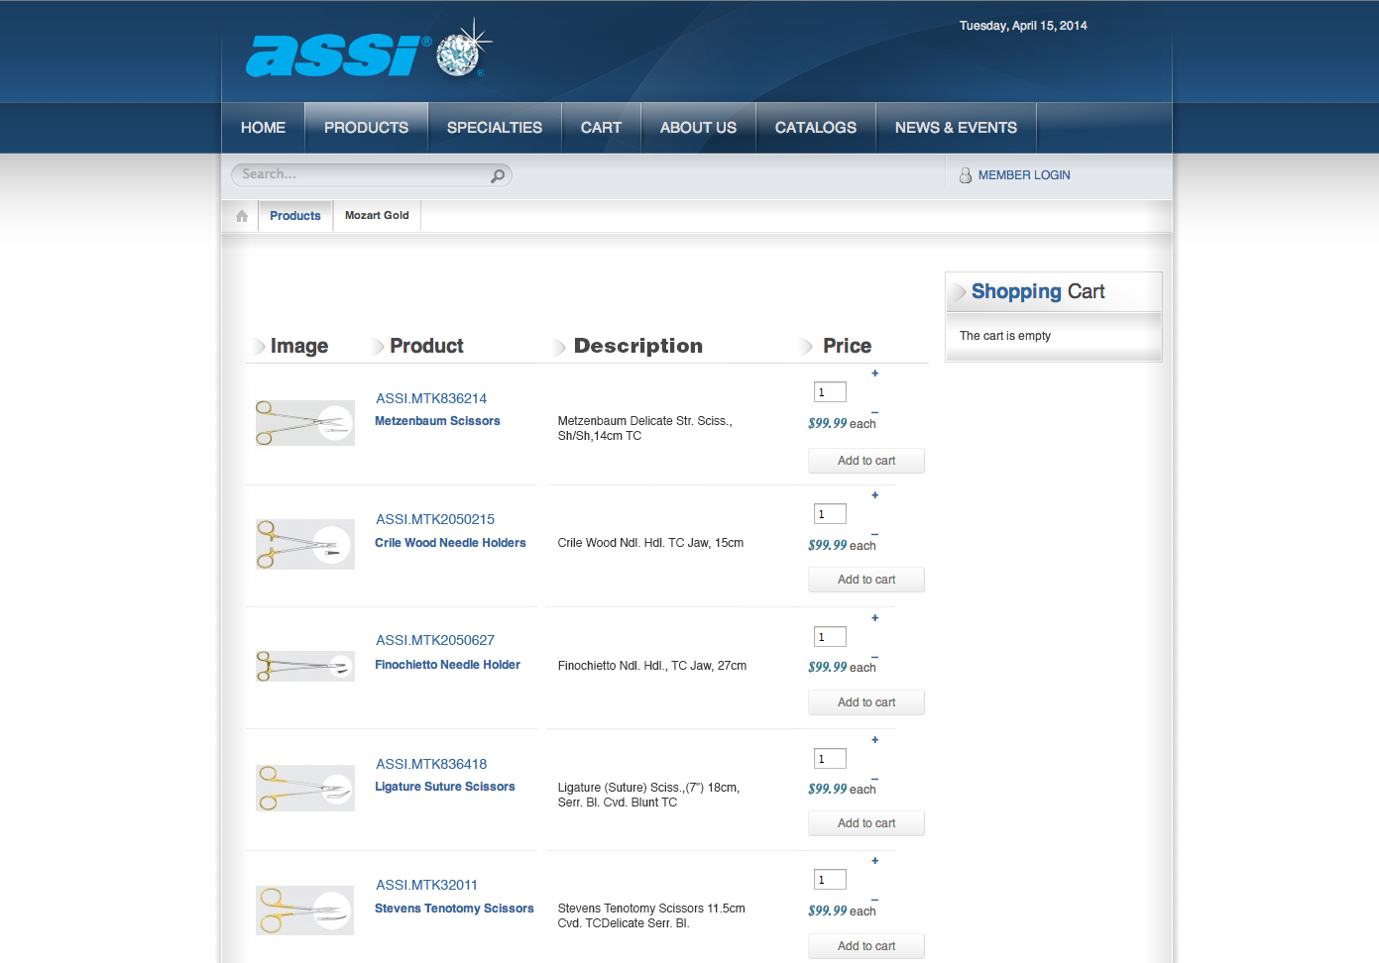Add Crile Wood Needle Holders to cart
This screenshot has width=1379, height=963.
[866, 580]
